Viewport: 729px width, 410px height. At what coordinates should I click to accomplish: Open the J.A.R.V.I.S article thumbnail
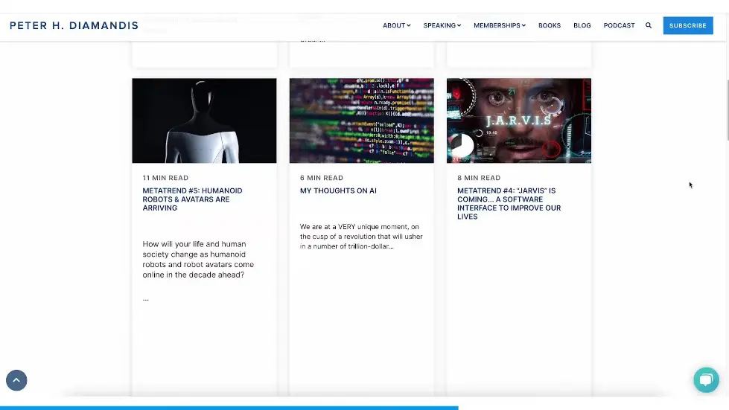click(x=518, y=121)
